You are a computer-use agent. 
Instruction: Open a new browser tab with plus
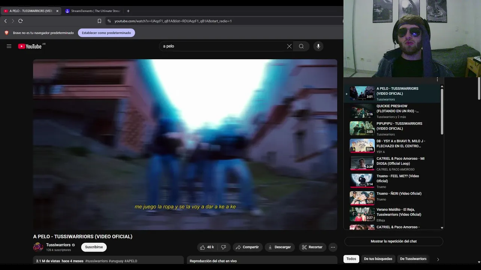tap(128, 11)
